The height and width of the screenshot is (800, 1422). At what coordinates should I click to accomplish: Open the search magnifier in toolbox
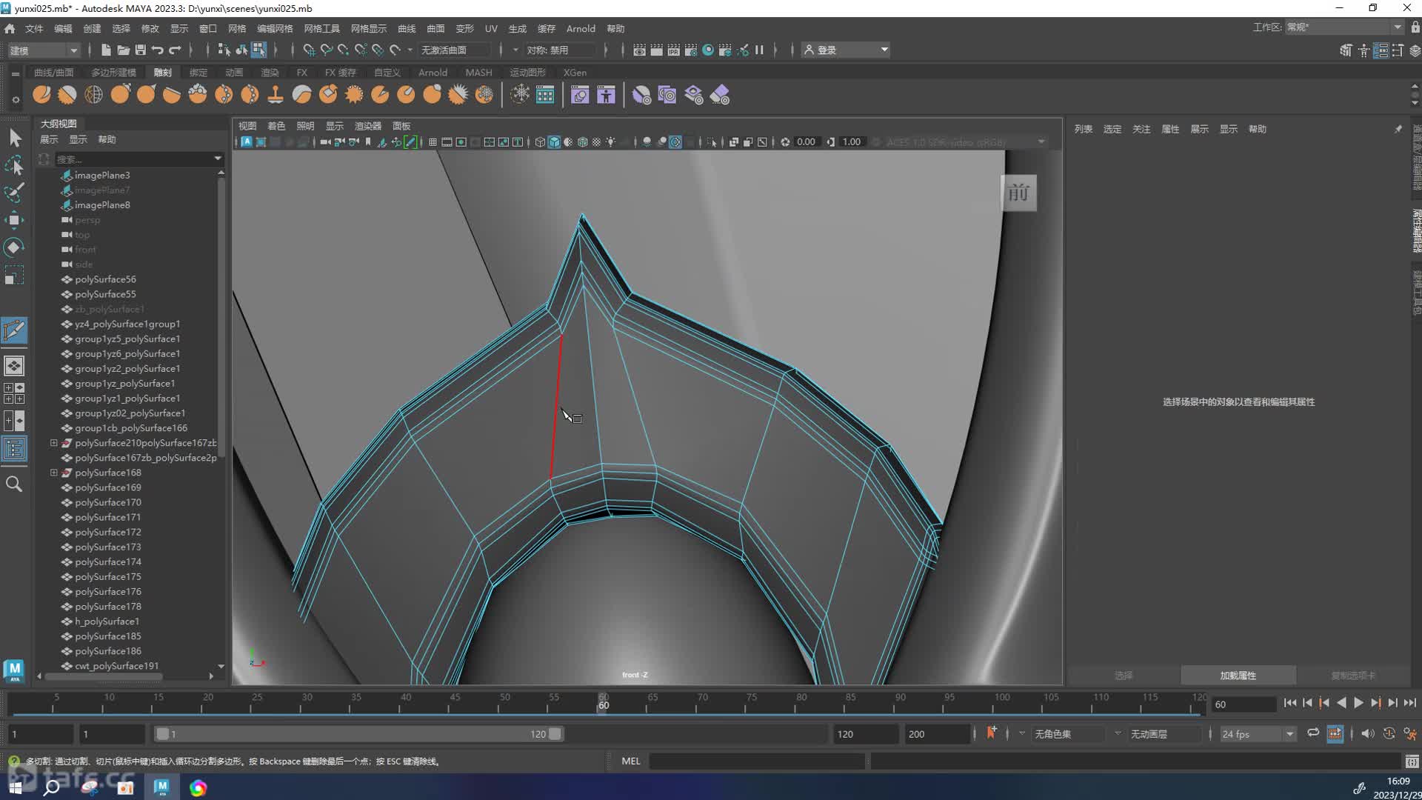pos(14,484)
